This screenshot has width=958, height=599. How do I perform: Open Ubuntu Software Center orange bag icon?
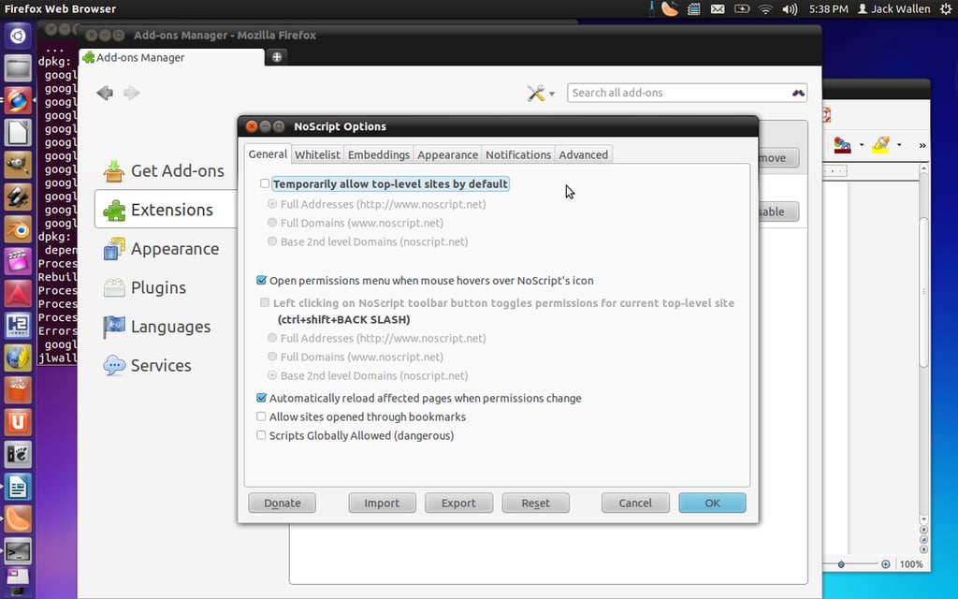(18, 390)
